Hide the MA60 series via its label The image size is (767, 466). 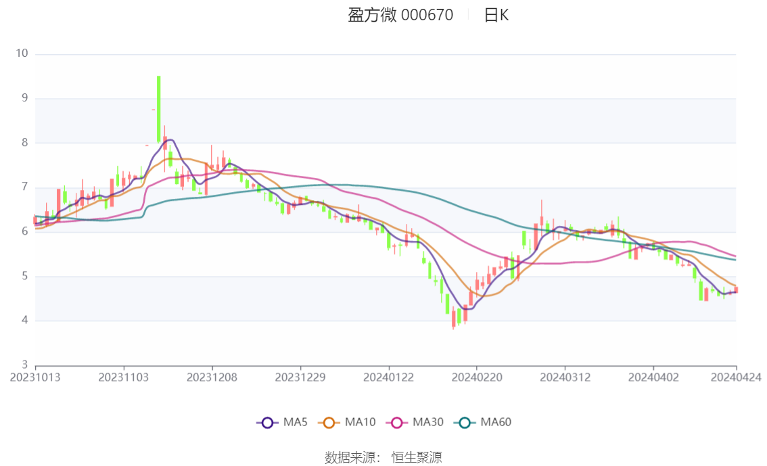click(x=496, y=422)
